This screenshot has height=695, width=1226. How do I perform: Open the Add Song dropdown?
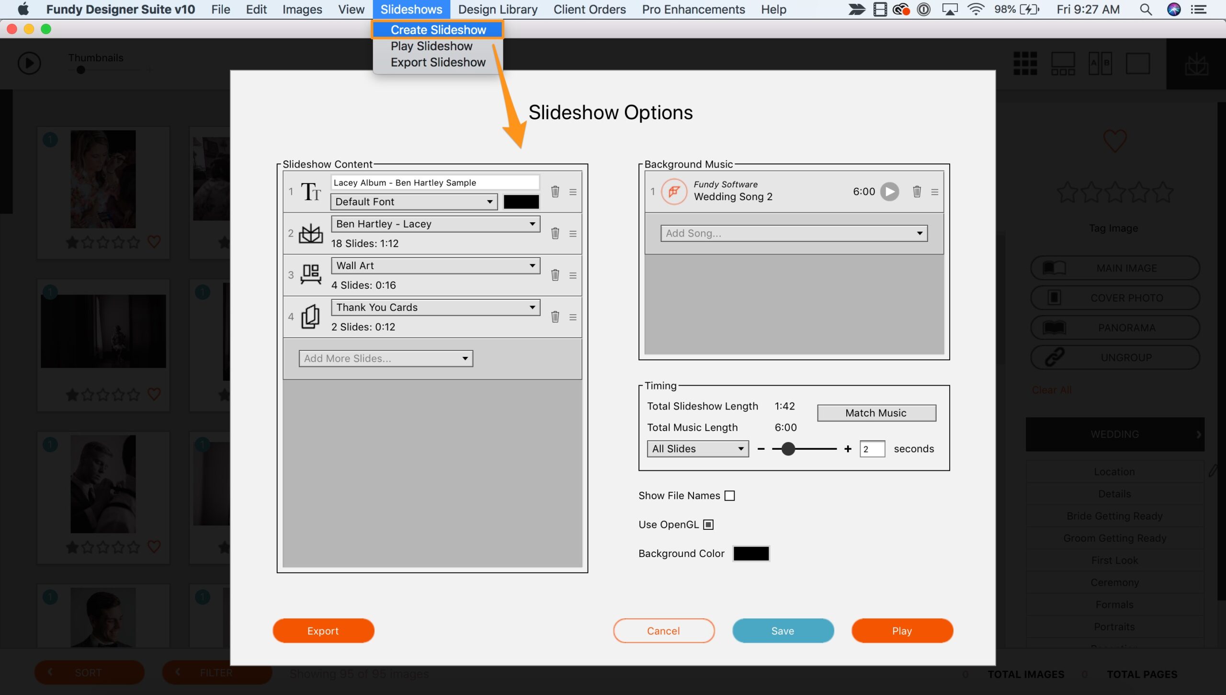794,233
